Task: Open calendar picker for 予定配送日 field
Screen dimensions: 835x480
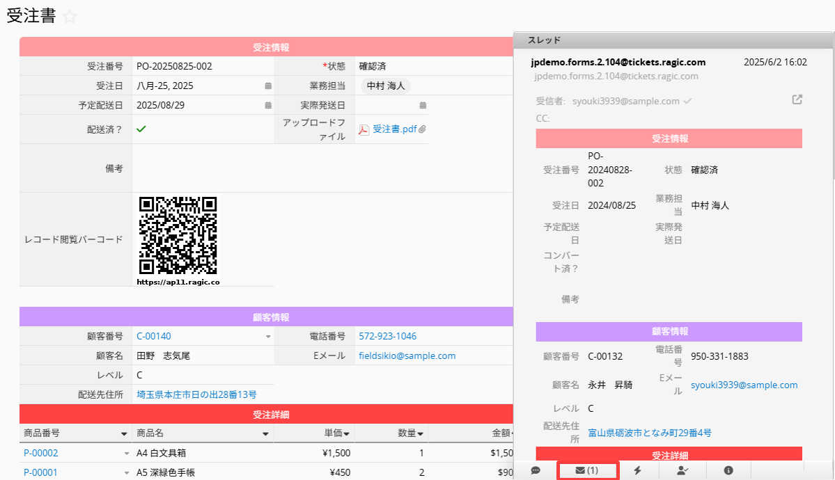Action: [x=268, y=106]
